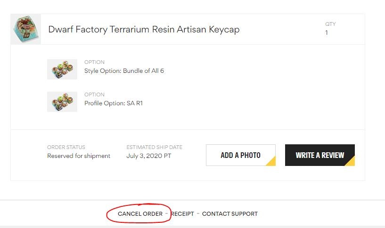Open the CONTACT SUPPORT link
385x228 pixels.
(x=230, y=214)
